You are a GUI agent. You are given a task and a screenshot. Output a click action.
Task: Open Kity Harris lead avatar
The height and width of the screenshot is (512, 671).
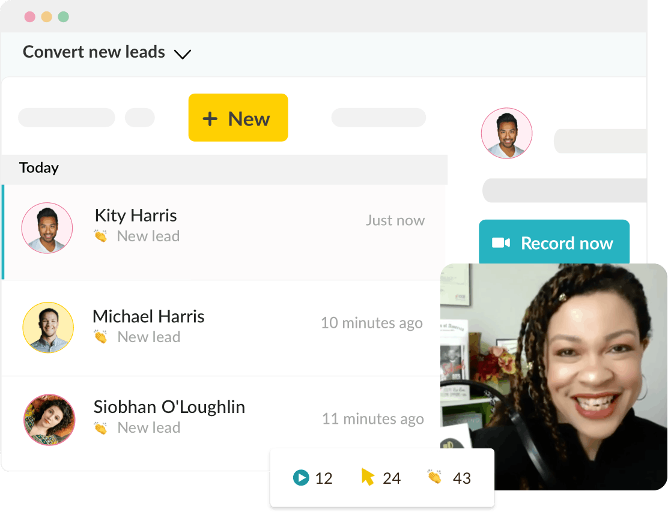pos(47,228)
